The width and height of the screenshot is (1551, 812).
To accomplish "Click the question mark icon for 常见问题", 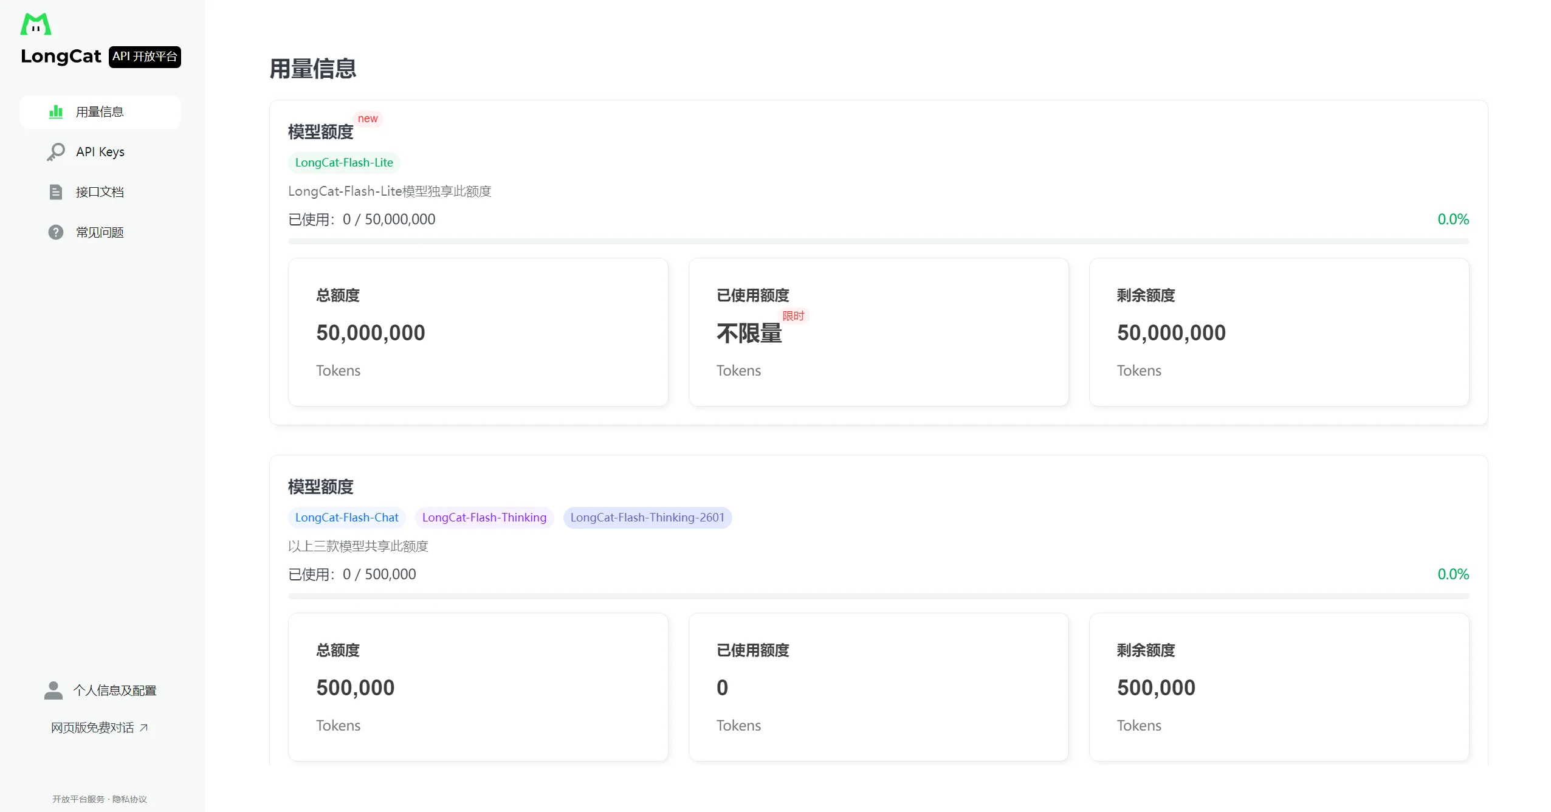I will (56, 232).
